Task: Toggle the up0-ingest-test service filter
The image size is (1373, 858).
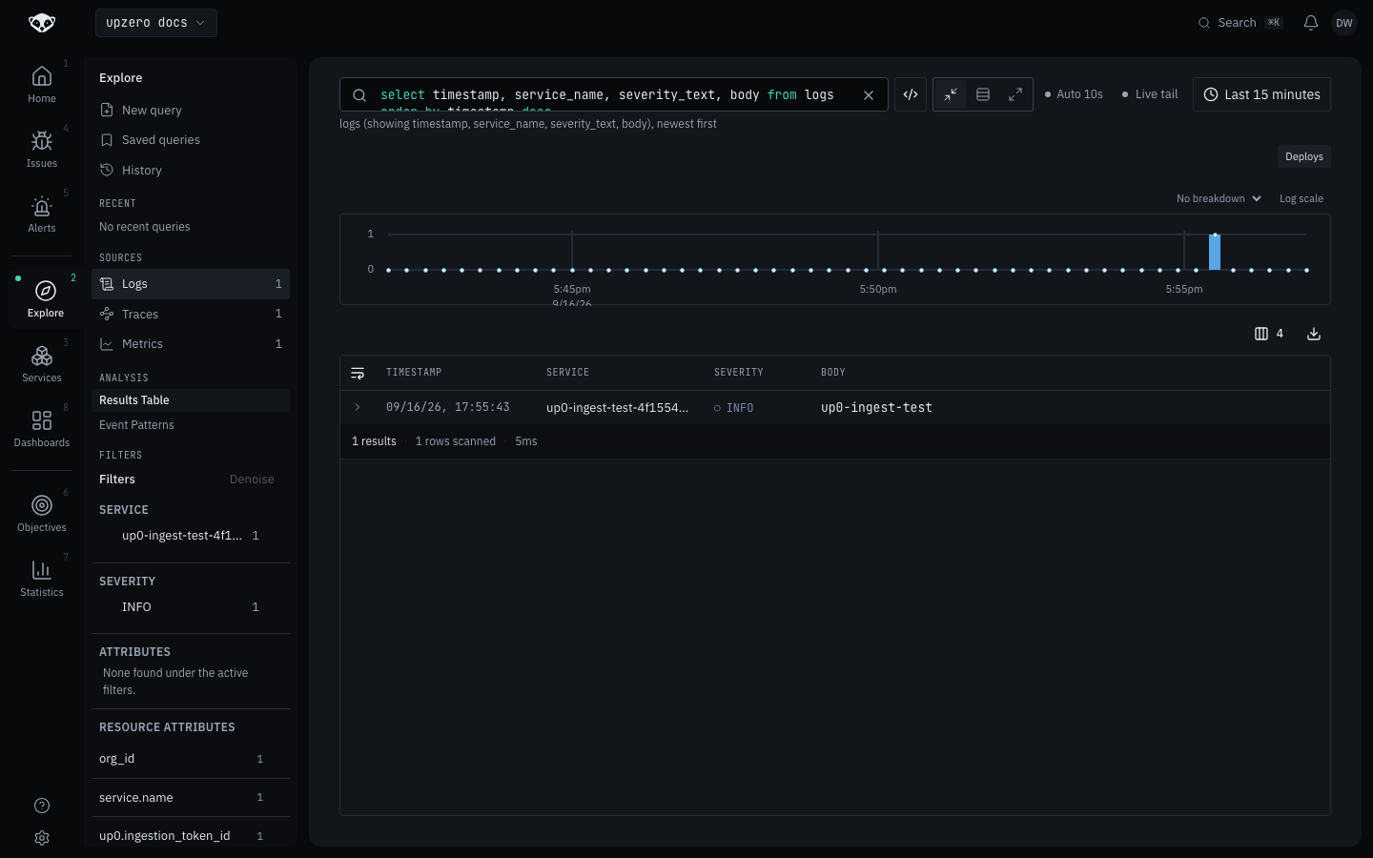Action: (191, 536)
